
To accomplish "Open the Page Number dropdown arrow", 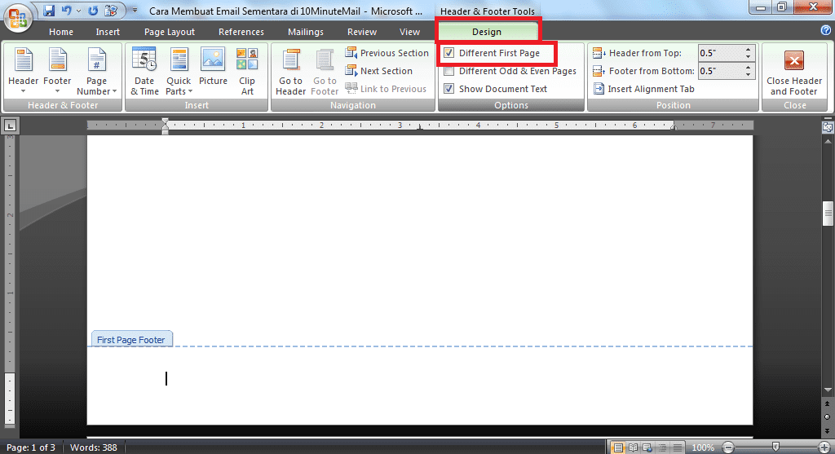I will click(114, 91).
